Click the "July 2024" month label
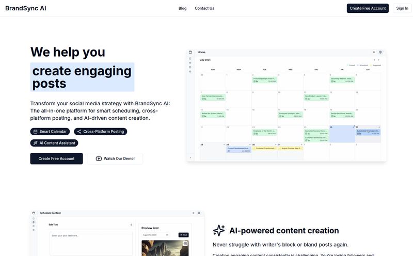413x256 pixels. pyautogui.click(x=205, y=60)
